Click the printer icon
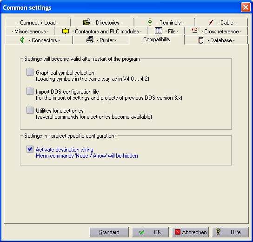Image resolution: width=253 pixels, height=242 pixels. tap(90, 40)
